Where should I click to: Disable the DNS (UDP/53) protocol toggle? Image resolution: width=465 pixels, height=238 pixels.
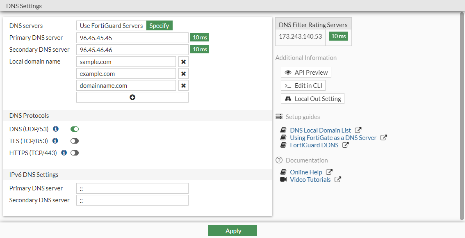(74, 129)
